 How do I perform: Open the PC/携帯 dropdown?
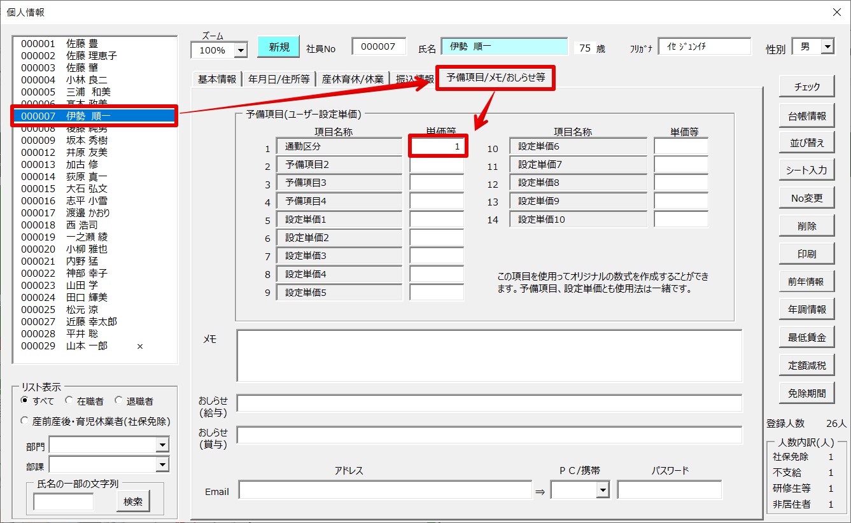coord(602,490)
